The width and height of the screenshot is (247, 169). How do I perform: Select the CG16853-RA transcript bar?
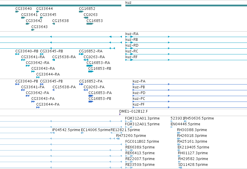90,66
